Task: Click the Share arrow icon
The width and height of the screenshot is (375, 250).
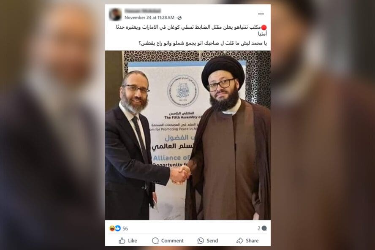Action: pyautogui.click(x=239, y=240)
